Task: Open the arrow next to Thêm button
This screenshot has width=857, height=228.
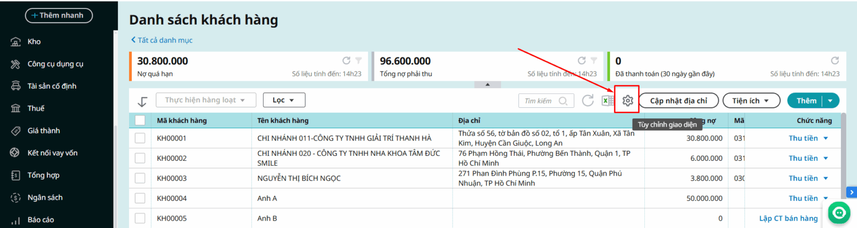Action: click(831, 100)
